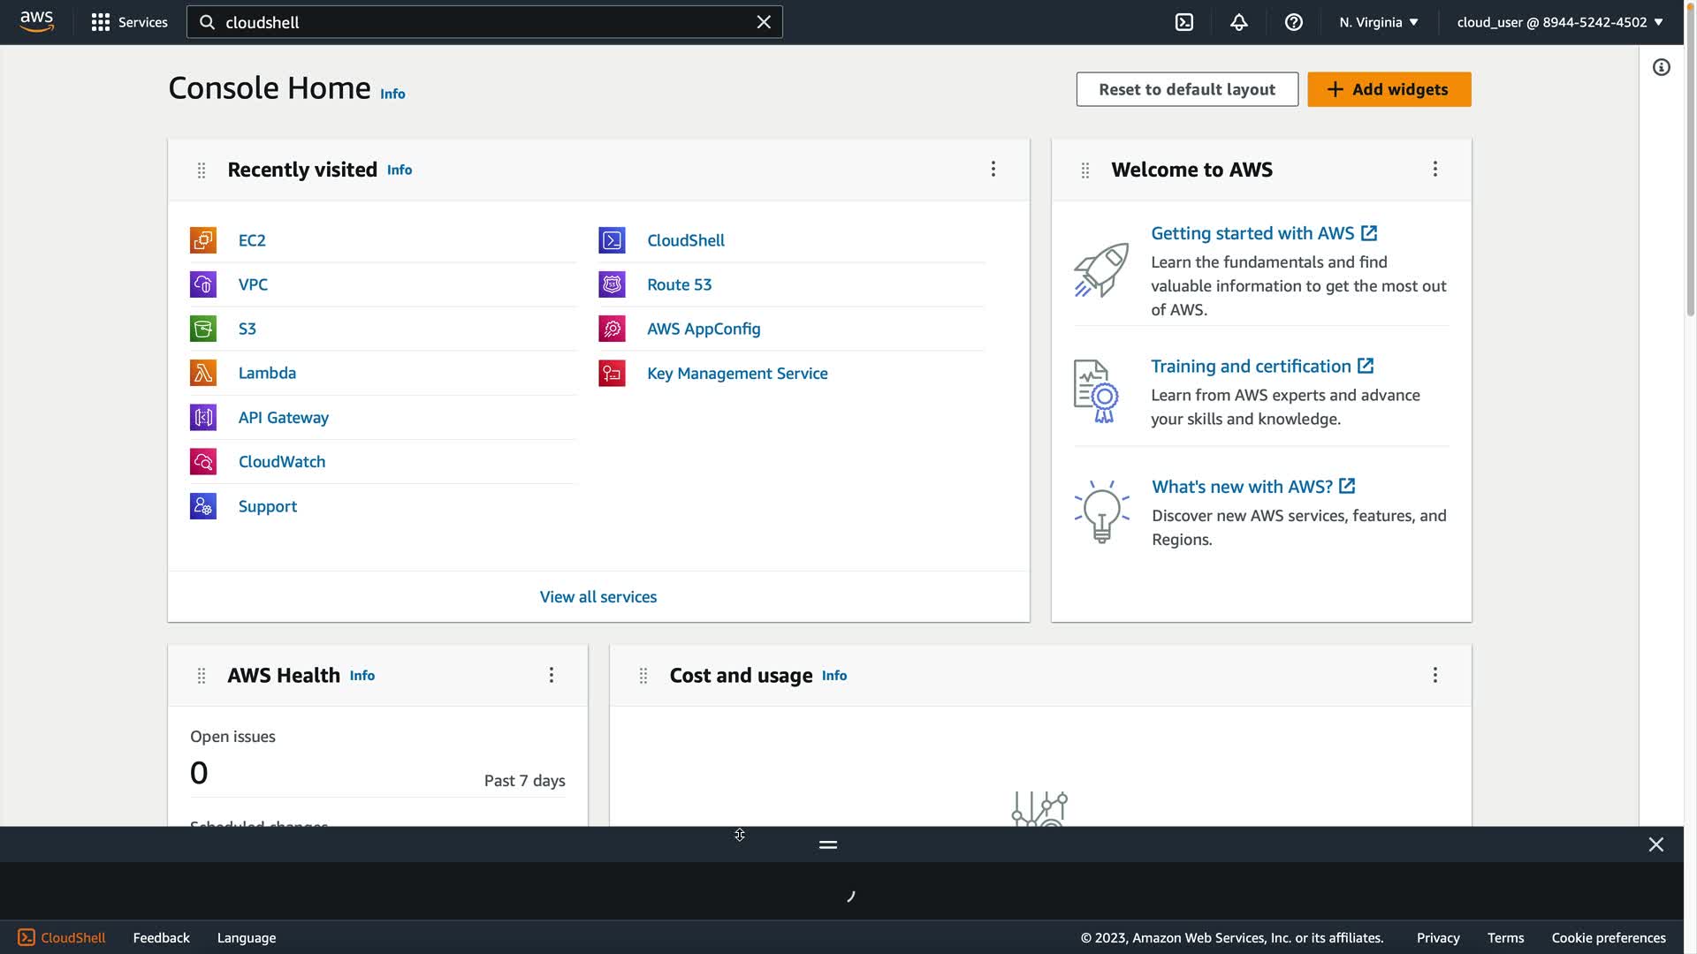This screenshot has height=954, width=1697.
Task: Click View all services link
Action: coord(597,596)
